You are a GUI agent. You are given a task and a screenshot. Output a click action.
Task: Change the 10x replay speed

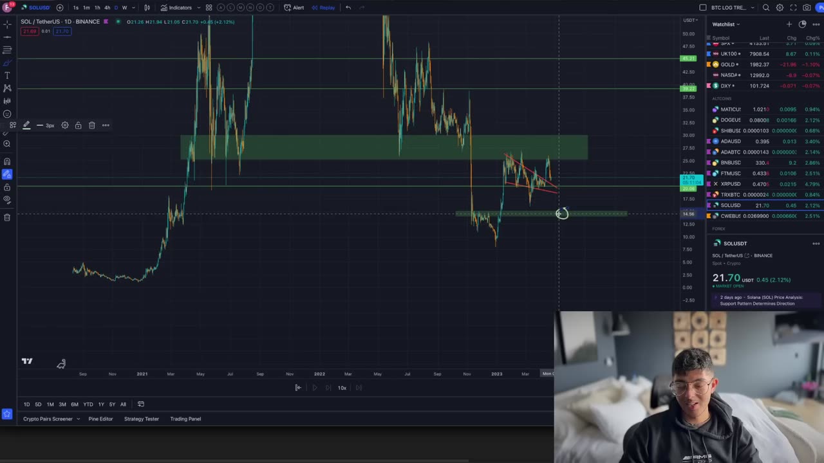tap(342, 388)
